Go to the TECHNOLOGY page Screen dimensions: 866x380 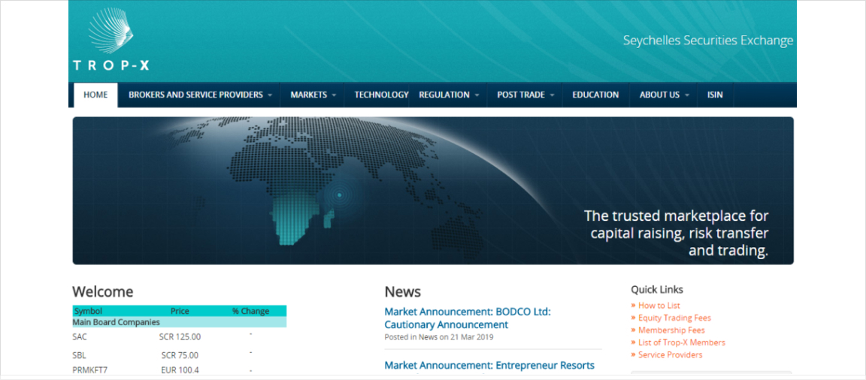382,95
